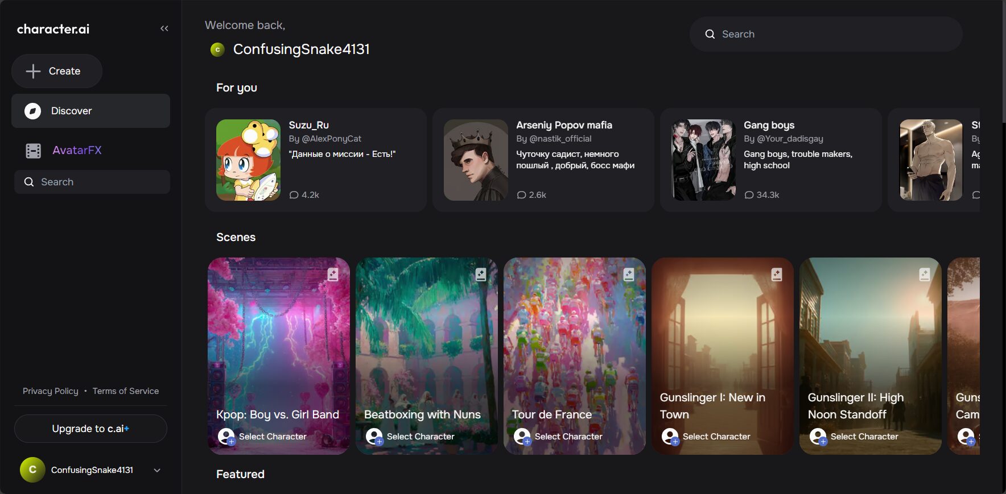The width and height of the screenshot is (1006, 494).
Task: Collapse the sidebar with the double chevron
Action: (x=164, y=28)
